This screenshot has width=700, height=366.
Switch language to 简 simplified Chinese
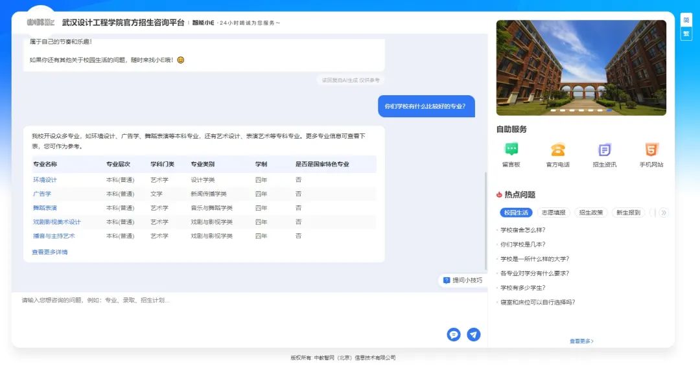(x=686, y=20)
